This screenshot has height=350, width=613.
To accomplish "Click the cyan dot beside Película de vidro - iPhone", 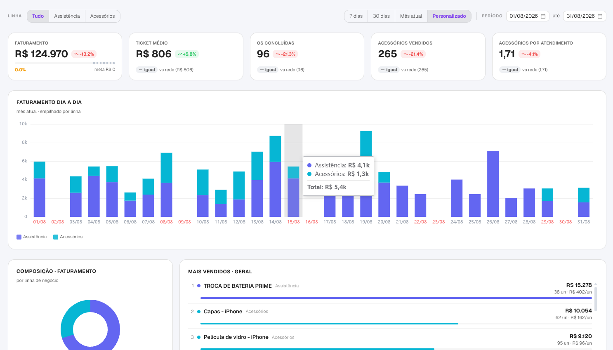I will point(199,337).
